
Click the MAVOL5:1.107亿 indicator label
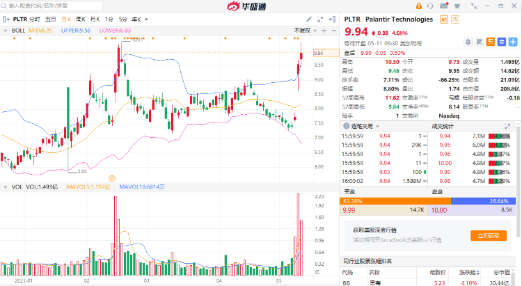88,187
